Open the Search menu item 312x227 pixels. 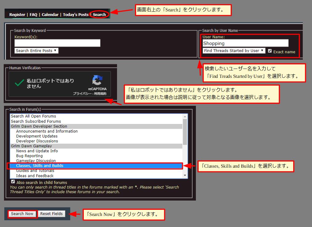click(x=99, y=14)
